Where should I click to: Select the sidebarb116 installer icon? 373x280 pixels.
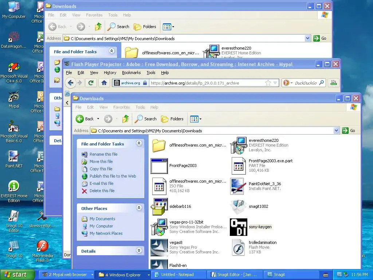[159, 206]
